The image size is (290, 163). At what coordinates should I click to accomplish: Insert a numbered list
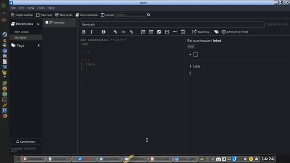pyautogui.click(x=143, y=32)
